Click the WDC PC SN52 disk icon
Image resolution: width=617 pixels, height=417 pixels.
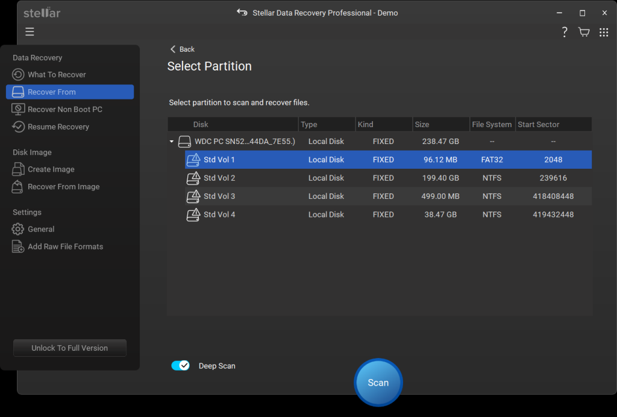pos(184,142)
